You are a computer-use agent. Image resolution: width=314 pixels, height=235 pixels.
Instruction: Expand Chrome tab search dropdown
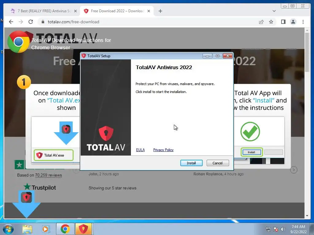(274, 11)
